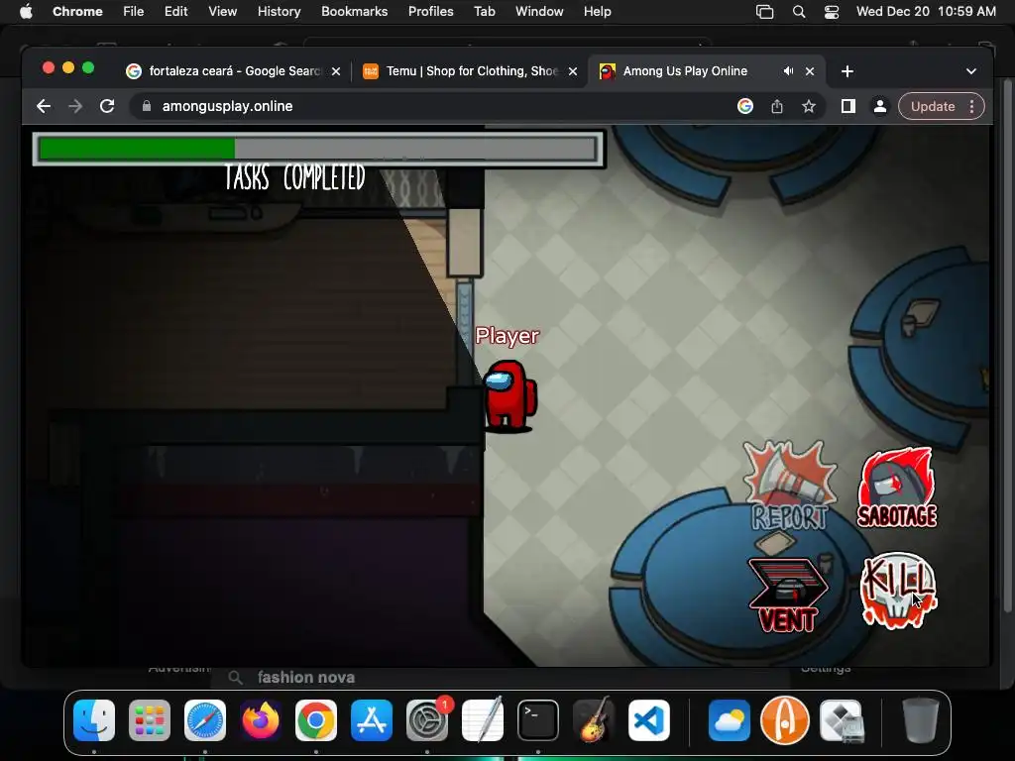Open the File menu

coord(134,12)
